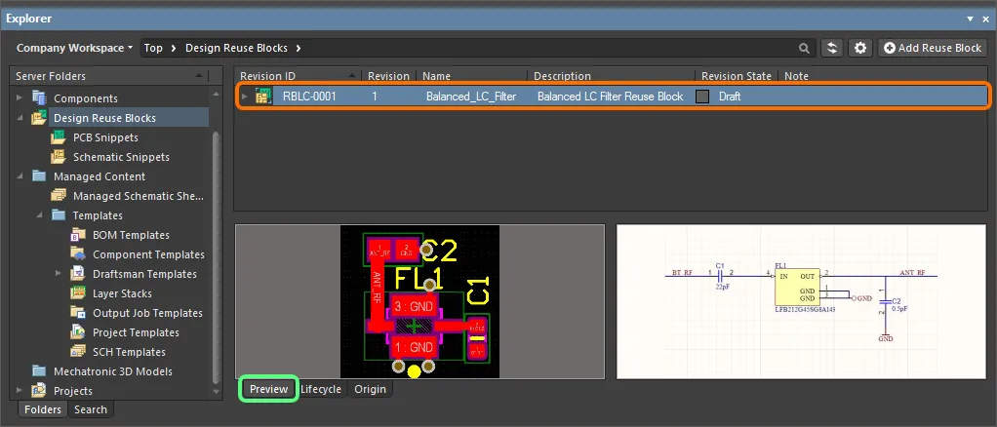The width and height of the screenshot is (997, 427).
Task: Click the Balanced LC Filter Reuse Block description
Action: (611, 97)
